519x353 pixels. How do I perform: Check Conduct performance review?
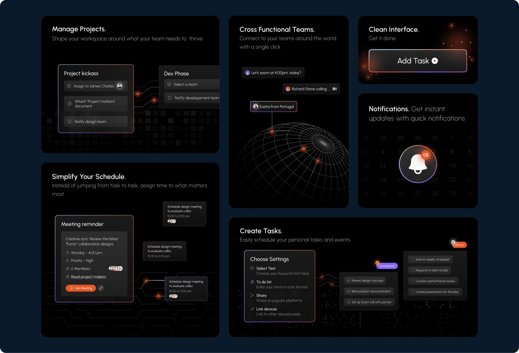pos(413,281)
